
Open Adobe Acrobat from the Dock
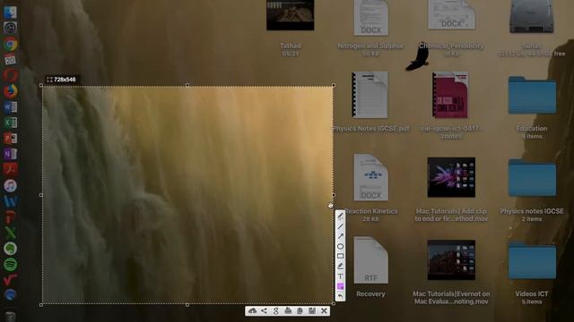pos(10,170)
